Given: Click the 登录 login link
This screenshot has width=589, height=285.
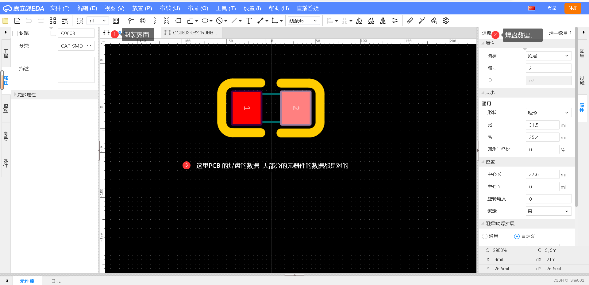Looking at the screenshot, I should click(552, 8).
